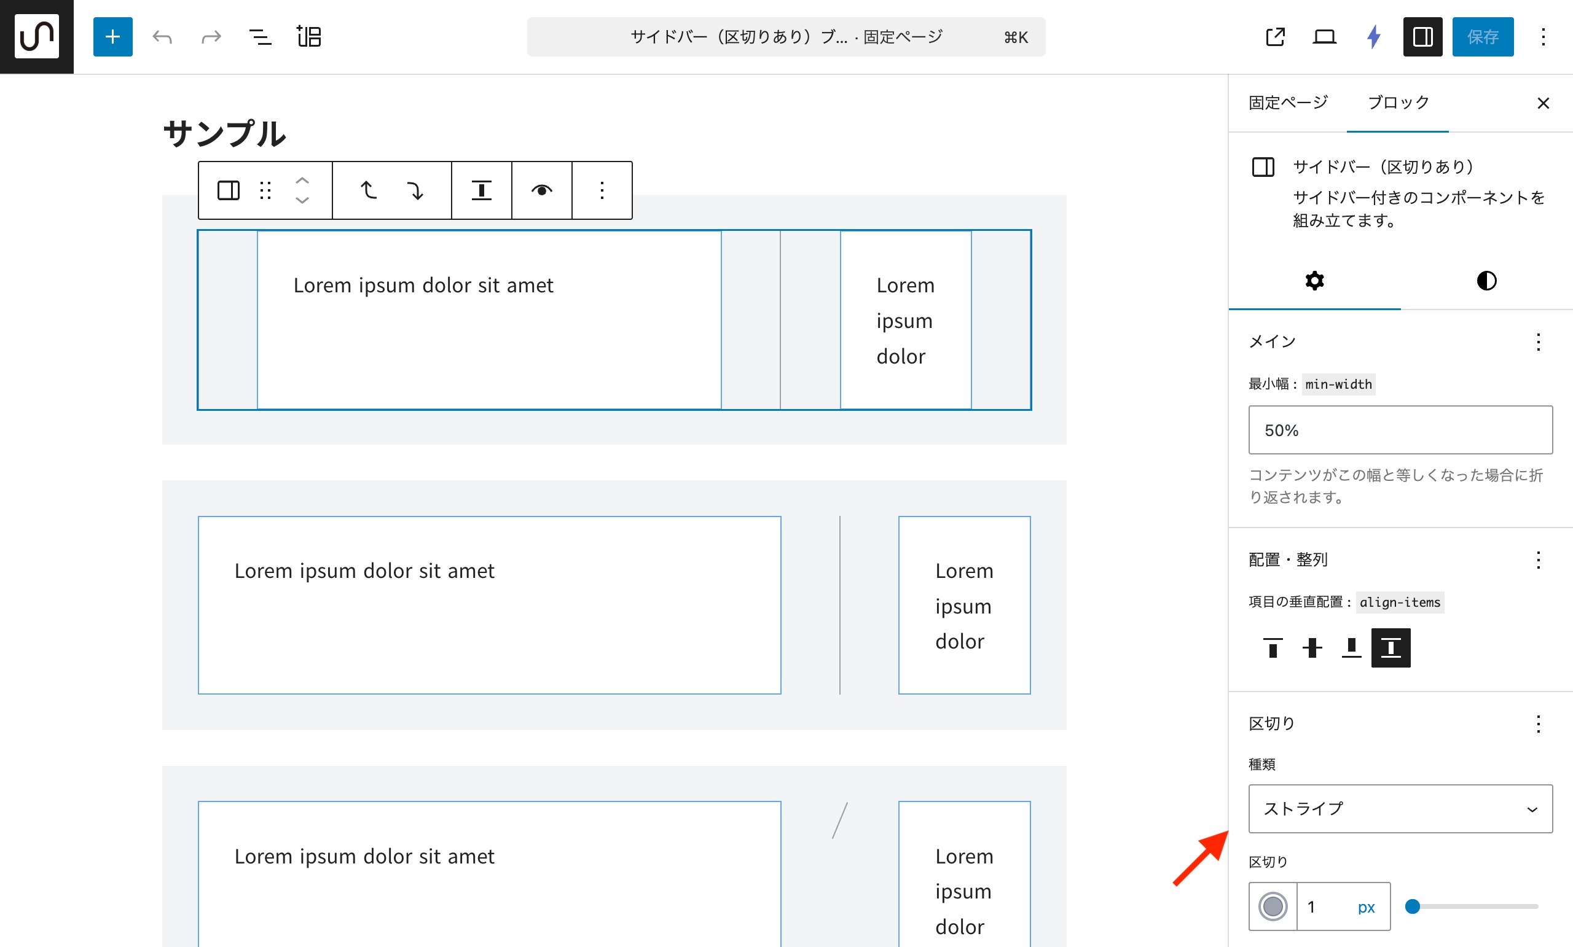The width and height of the screenshot is (1573, 947).
Task: Toggle the settings sidebar panel button
Action: (x=1422, y=36)
